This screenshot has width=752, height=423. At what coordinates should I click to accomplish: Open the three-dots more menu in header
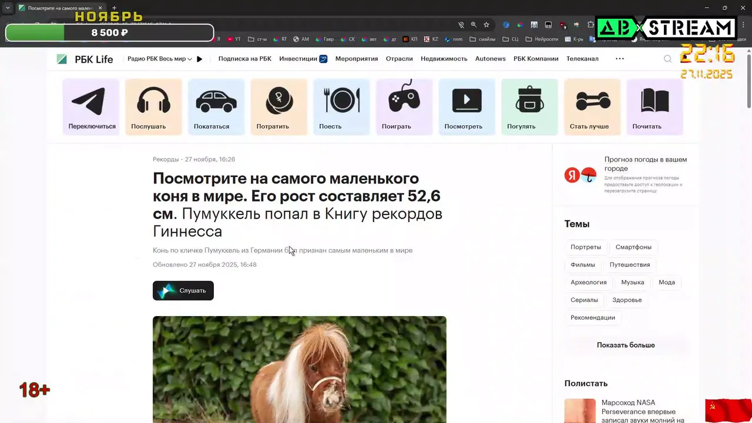click(x=620, y=59)
